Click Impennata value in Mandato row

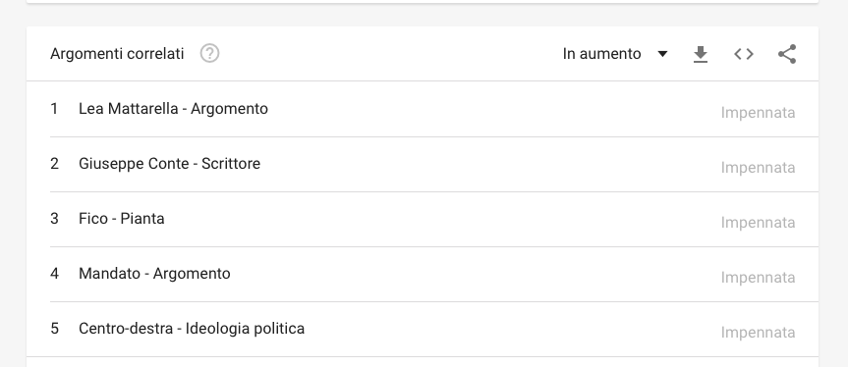click(x=758, y=278)
